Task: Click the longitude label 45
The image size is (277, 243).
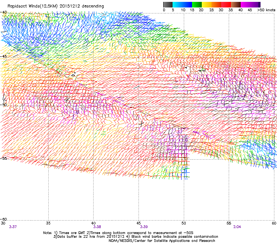Action: [x=138, y=223]
